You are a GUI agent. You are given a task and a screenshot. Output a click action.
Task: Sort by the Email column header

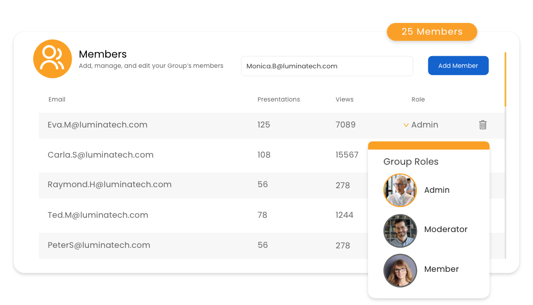57,99
